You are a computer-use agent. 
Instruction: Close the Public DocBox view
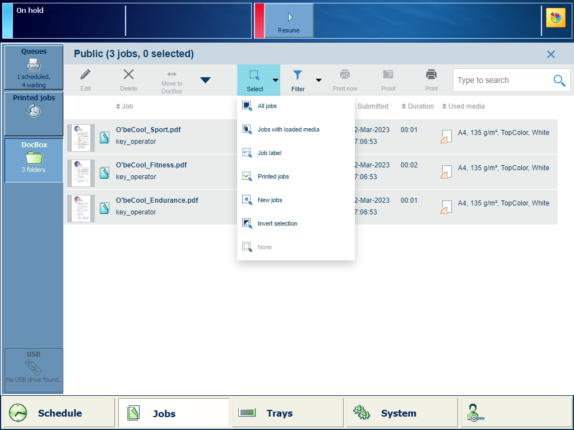pyautogui.click(x=550, y=54)
